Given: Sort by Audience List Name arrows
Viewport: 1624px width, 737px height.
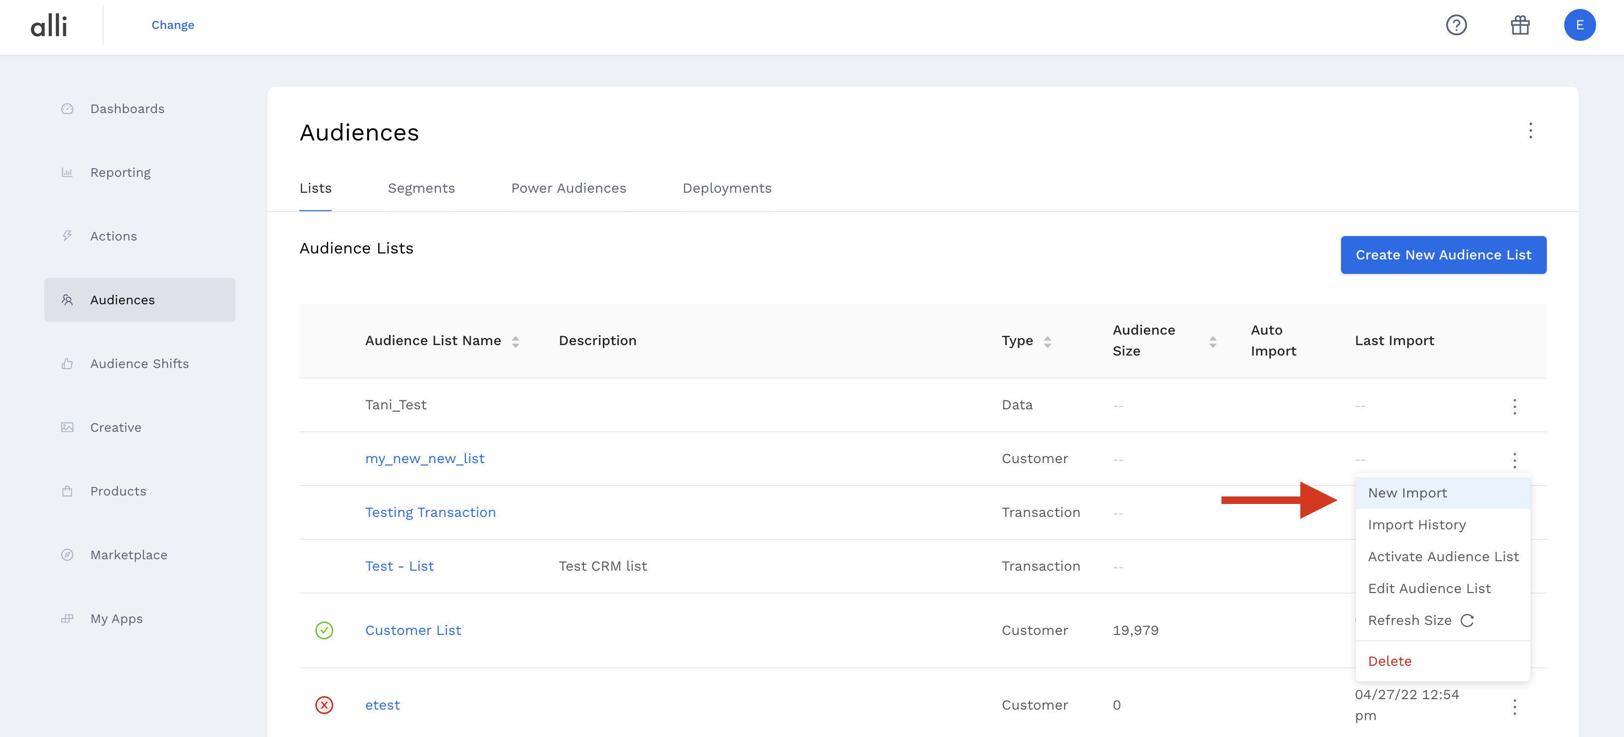Looking at the screenshot, I should click(x=515, y=341).
